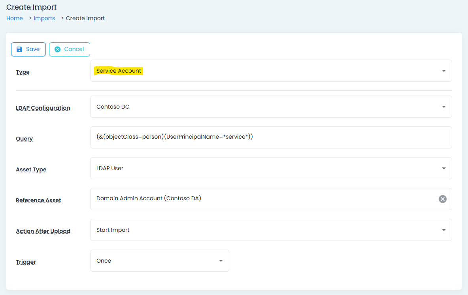Viewport: 468px width, 295px height.
Task: Select the Domain Admin Account reference field
Action: 261,199
